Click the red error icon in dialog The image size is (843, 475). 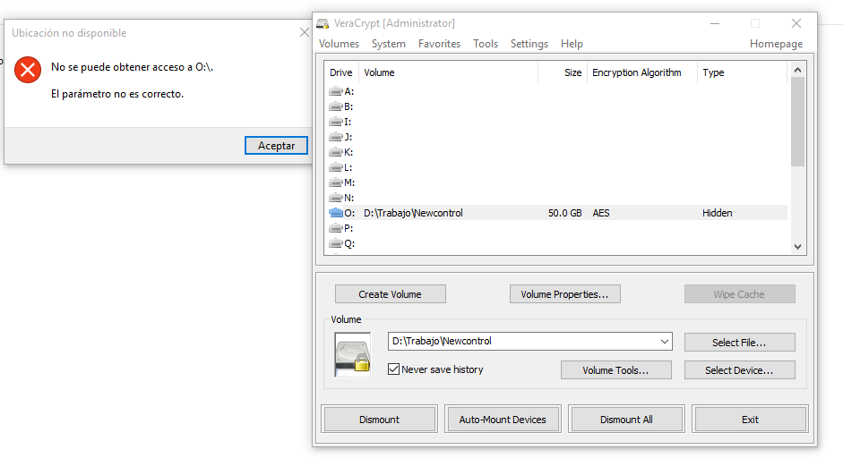pyautogui.click(x=28, y=70)
